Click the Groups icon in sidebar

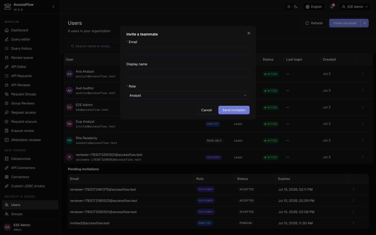(7, 214)
